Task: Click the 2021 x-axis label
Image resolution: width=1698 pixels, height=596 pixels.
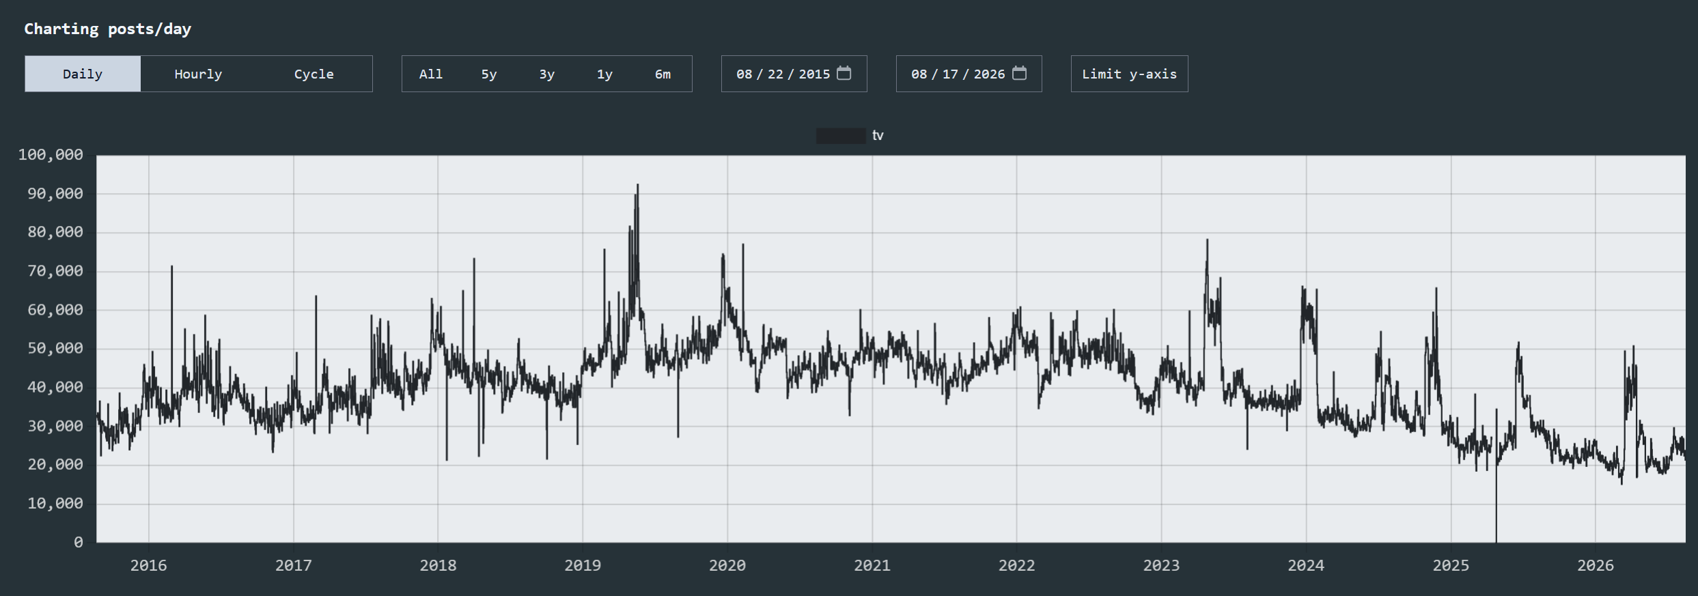Action: pyautogui.click(x=872, y=565)
